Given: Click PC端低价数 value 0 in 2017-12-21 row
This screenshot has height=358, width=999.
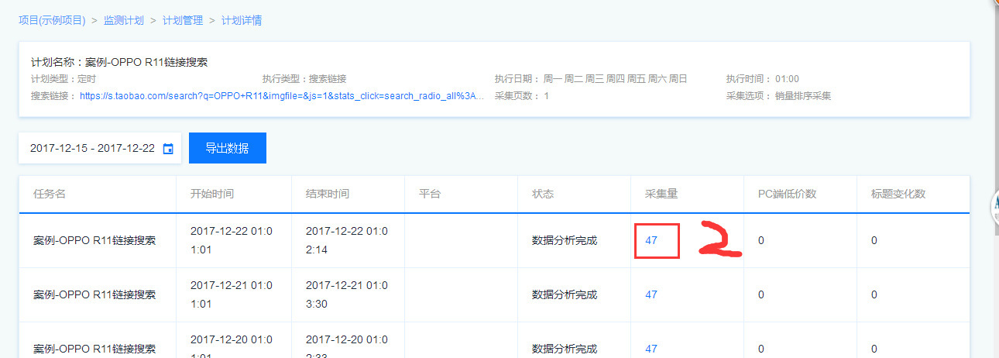Looking at the screenshot, I should click(x=761, y=294).
